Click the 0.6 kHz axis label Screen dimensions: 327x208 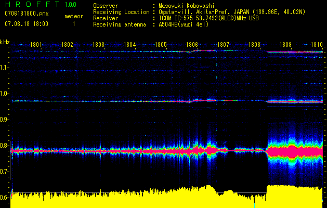pos(4,198)
